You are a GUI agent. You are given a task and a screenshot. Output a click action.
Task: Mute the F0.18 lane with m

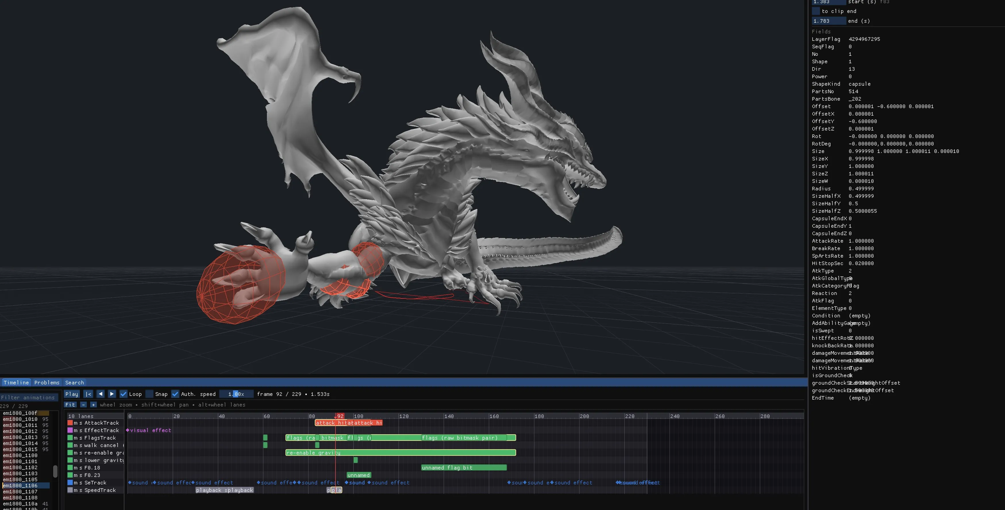[x=75, y=468]
